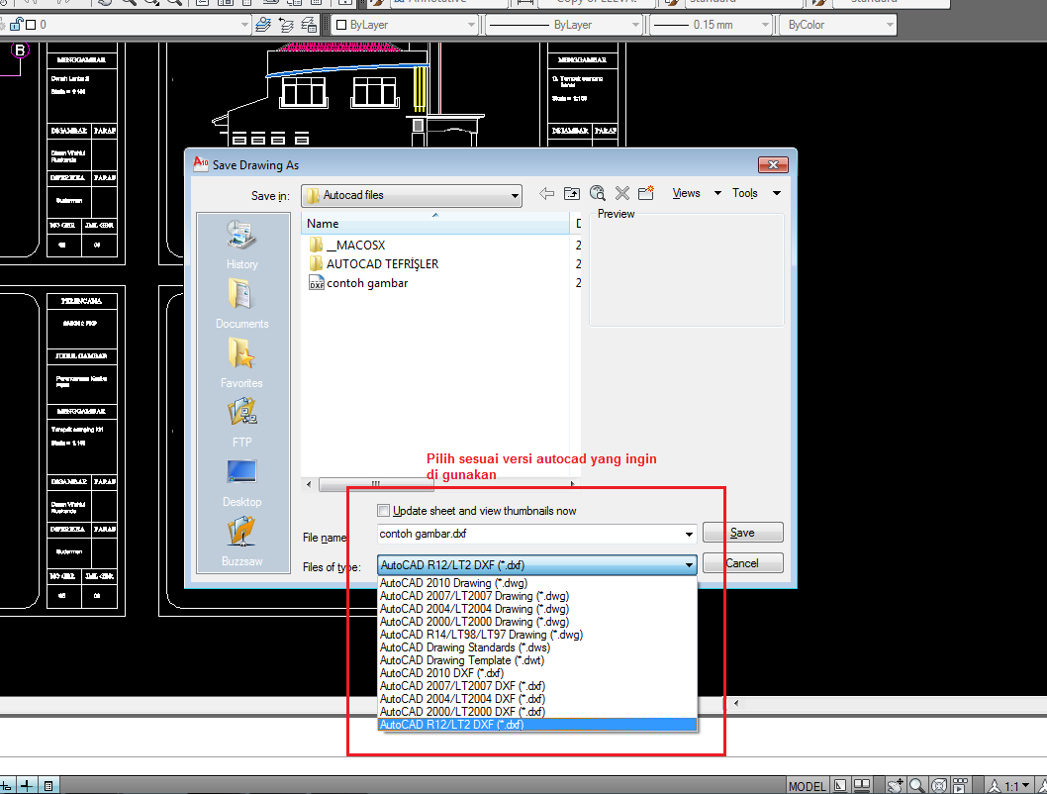1047x794 pixels.
Task: Expand the Save in folder dropdown
Action: pos(515,196)
